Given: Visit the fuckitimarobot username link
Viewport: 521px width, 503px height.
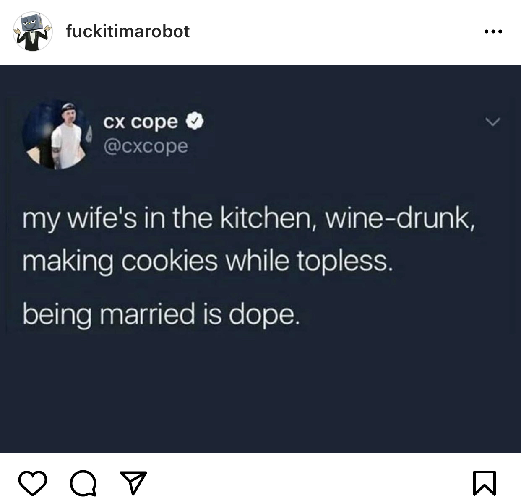Looking at the screenshot, I should pos(128,31).
